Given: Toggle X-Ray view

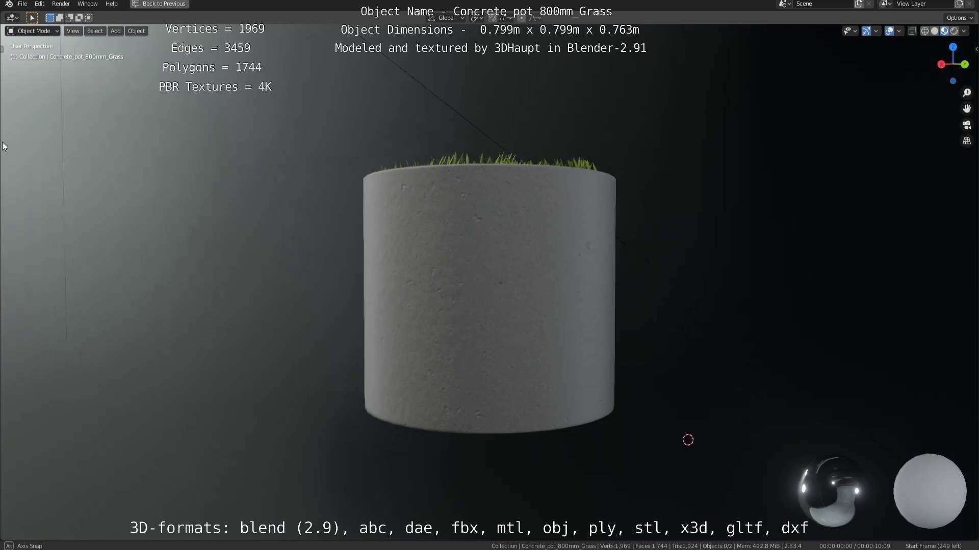Looking at the screenshot, I should click(x=912, y=31).
